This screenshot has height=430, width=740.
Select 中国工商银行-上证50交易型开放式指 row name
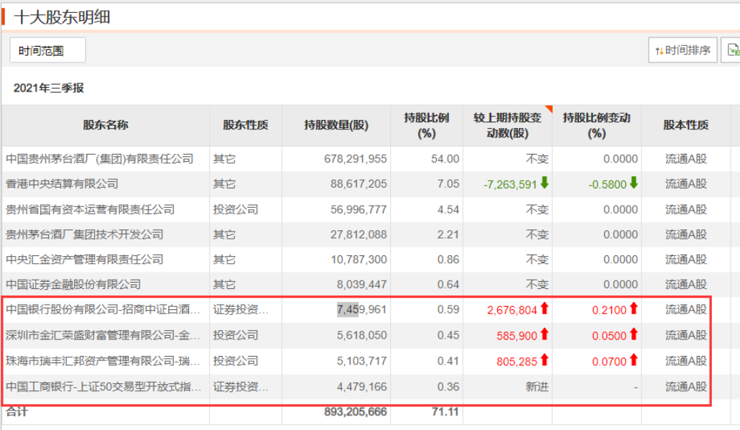pos(103,387)
